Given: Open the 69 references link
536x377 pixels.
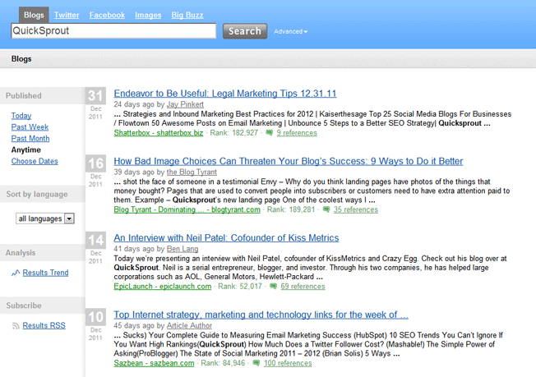Looking at the screenshot, I should [303, 287].
